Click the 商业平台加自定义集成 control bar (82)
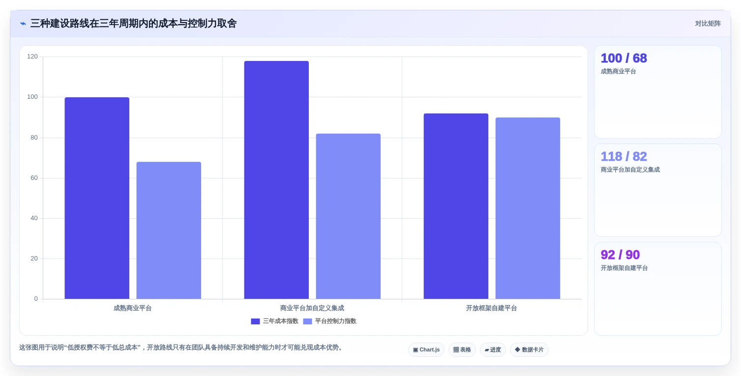Screen dimensions: 741x376 pos(348,216)
